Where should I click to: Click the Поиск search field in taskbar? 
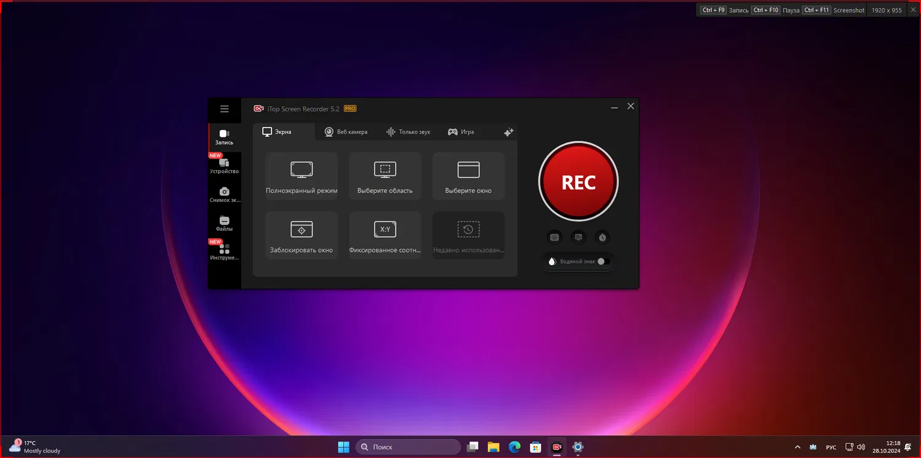(407, 446)
